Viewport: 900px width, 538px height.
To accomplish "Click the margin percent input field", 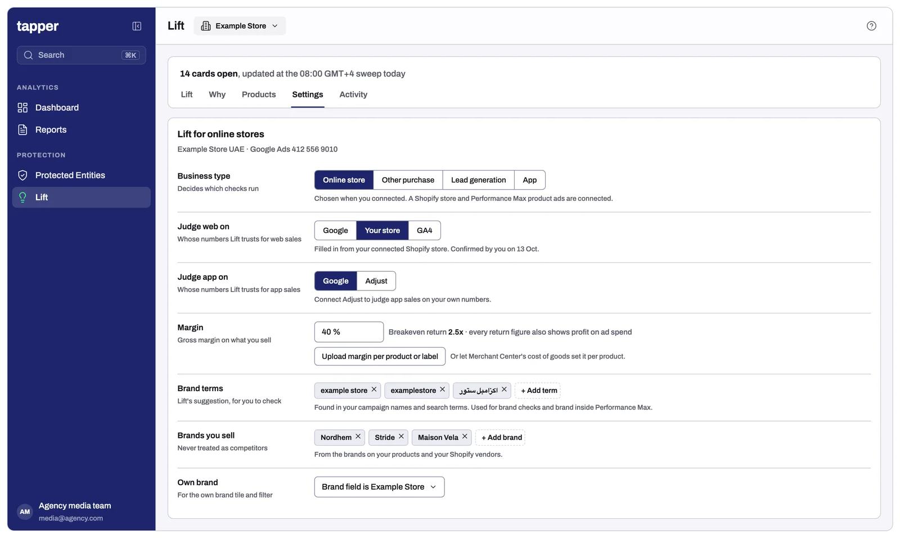I will 349,332.
